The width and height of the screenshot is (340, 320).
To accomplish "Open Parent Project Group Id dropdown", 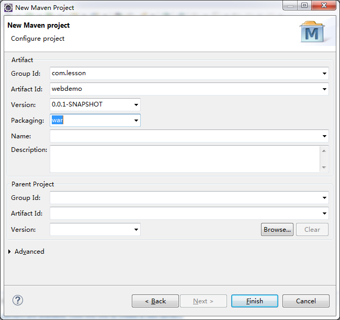I will (324, 197).
